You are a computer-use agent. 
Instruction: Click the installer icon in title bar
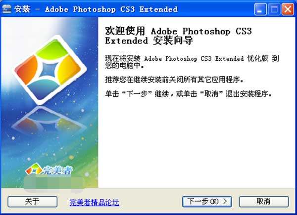point(6,9)
